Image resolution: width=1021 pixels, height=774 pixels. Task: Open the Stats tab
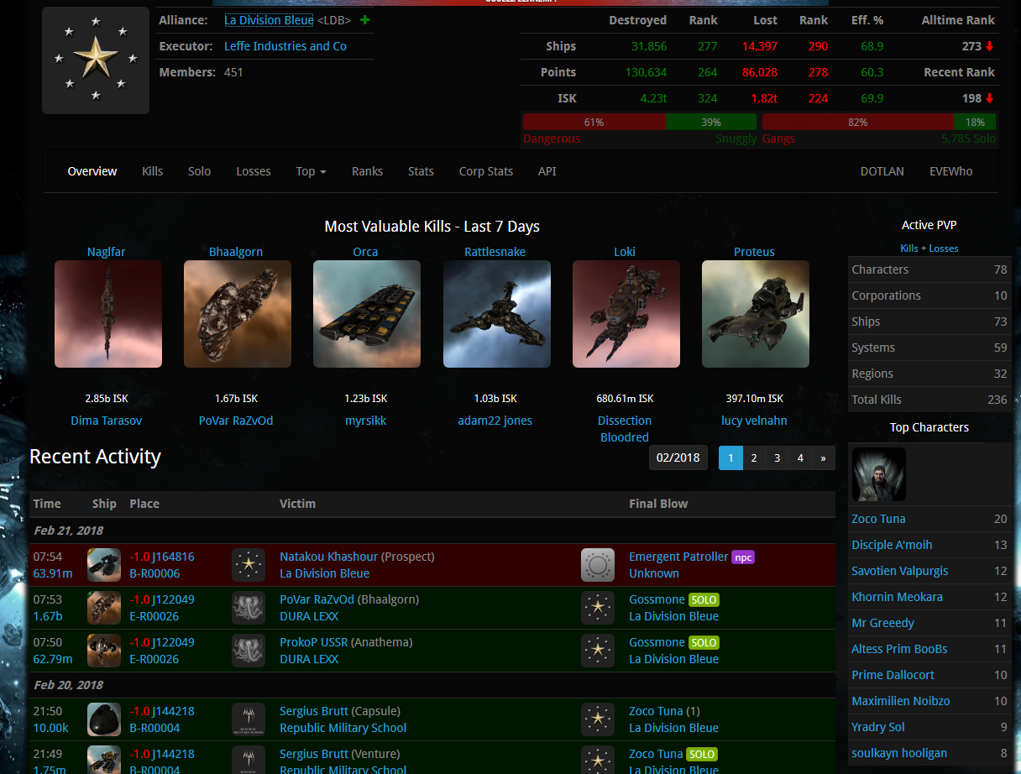click(x=421, y=171)
